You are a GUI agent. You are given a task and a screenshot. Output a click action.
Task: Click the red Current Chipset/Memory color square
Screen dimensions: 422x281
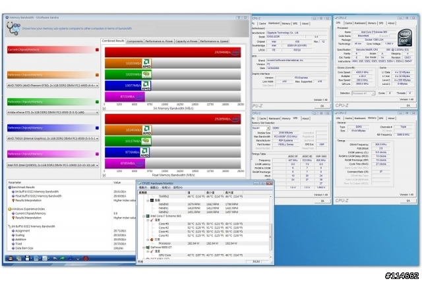[97, 50]
